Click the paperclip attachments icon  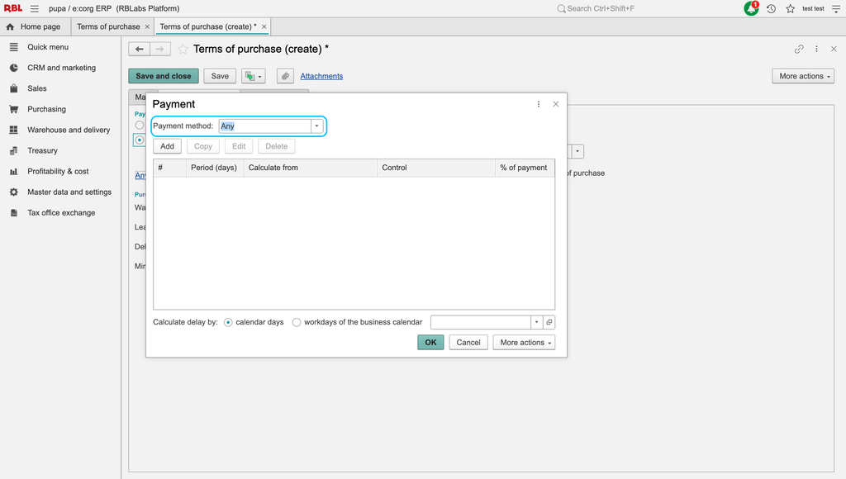(x=285, y=76)
